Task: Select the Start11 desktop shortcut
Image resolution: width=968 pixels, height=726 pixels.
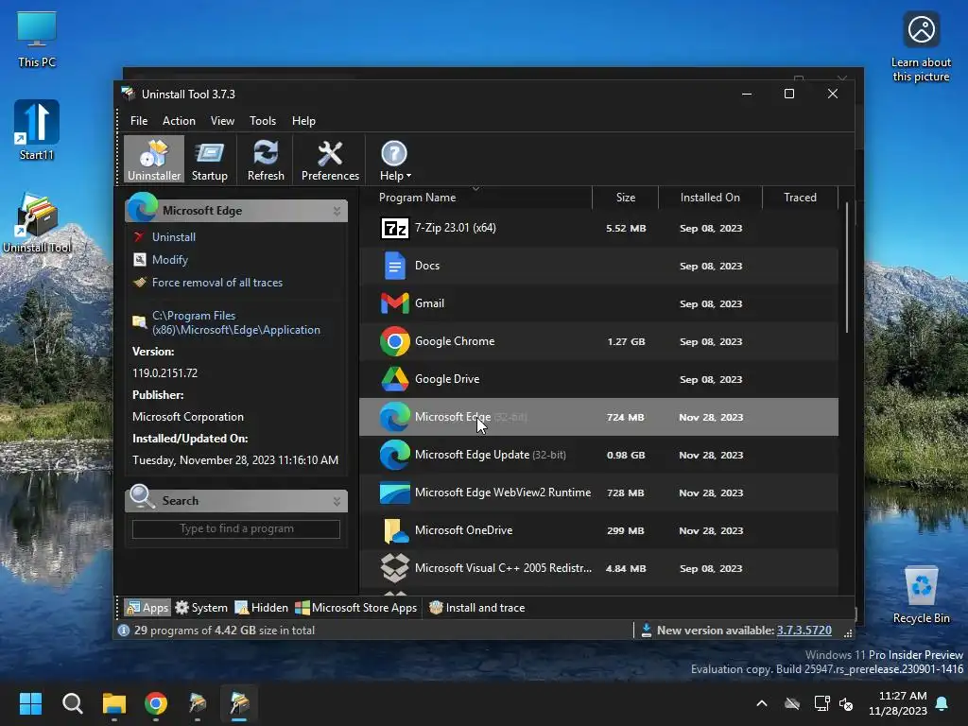Action: 37,130
